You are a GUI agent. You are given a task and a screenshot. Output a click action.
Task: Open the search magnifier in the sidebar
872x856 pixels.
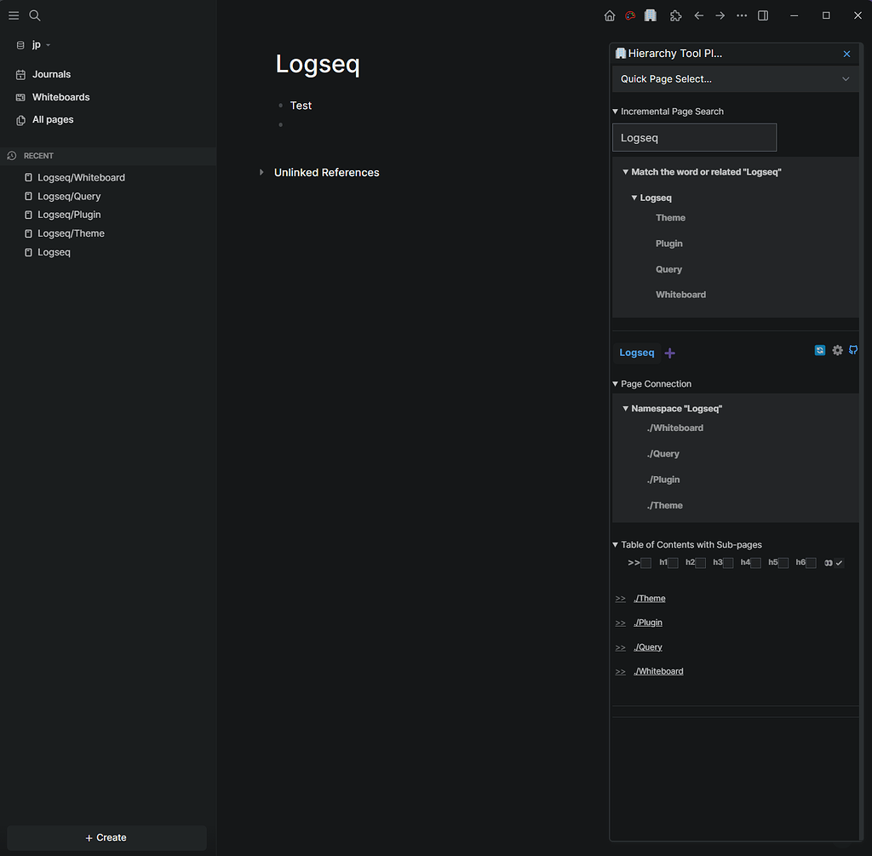pos(34,15)
